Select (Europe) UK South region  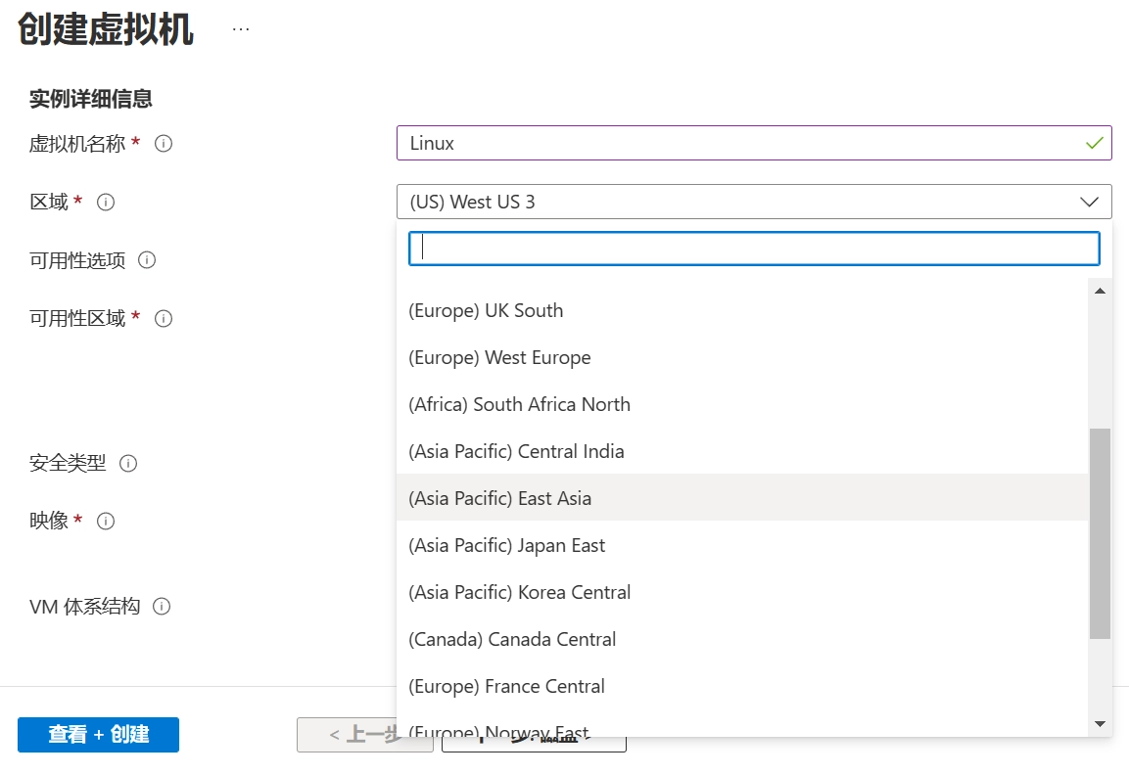pos(741,310)
